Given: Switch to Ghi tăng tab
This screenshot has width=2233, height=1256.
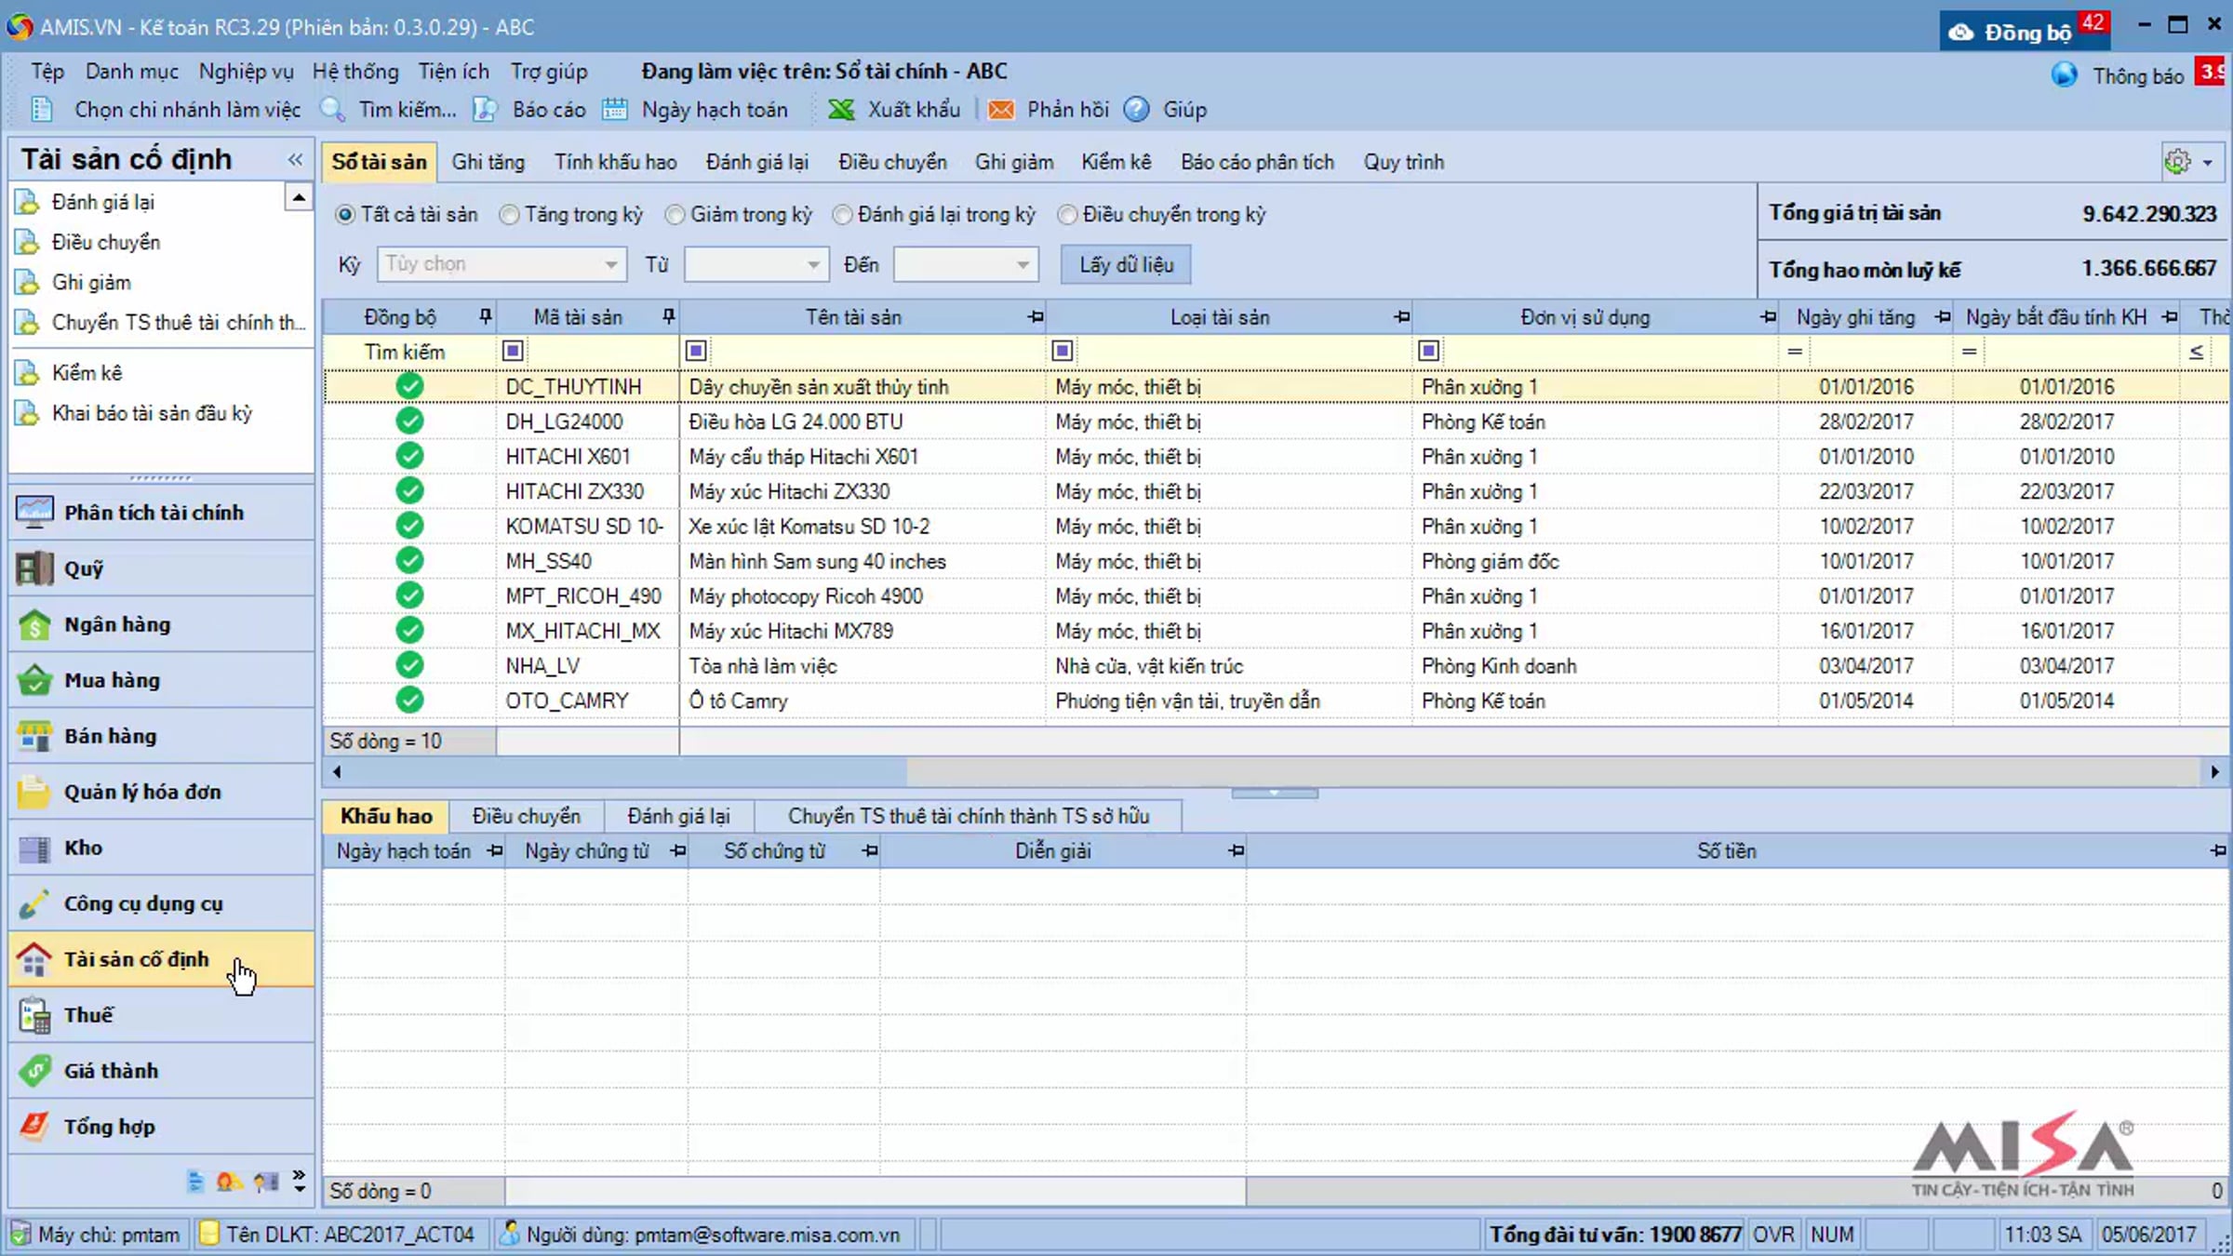Looking at the screenshot, I should [x=488, y=162].
